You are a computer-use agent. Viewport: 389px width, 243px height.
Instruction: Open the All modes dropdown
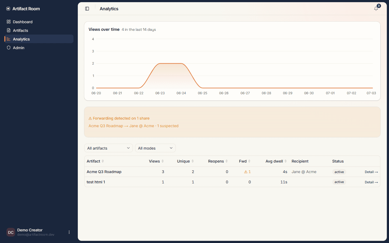pos(155,148)
